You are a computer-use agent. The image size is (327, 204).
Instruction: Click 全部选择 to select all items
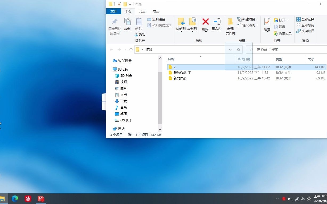click(x=305, y=19)
